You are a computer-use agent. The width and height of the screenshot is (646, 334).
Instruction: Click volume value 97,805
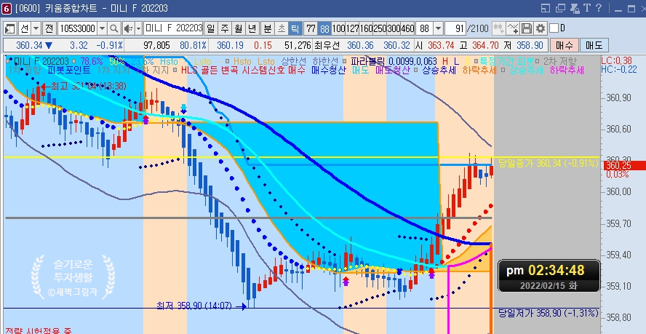156,45
